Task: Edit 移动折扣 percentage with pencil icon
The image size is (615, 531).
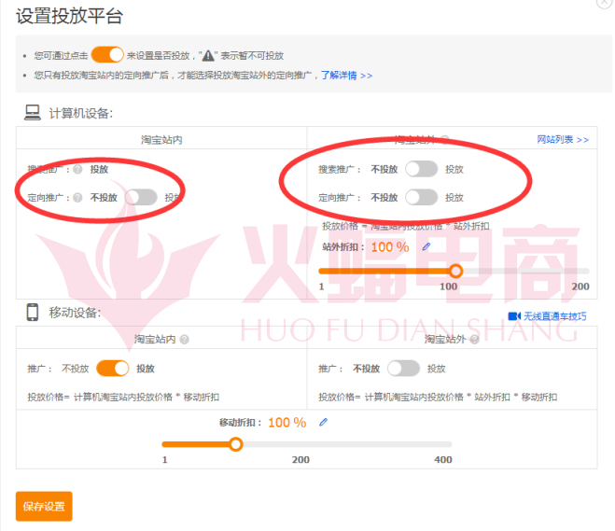Action: (323, 423)
